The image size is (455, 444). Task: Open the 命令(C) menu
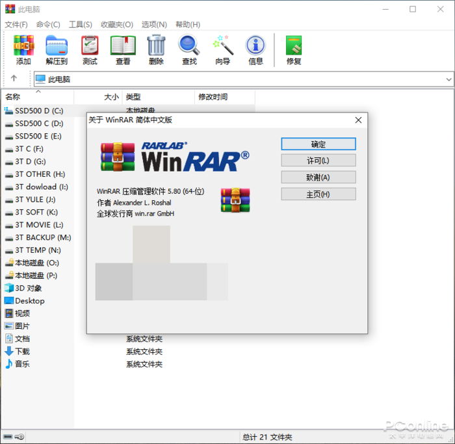tap(48, 25)
